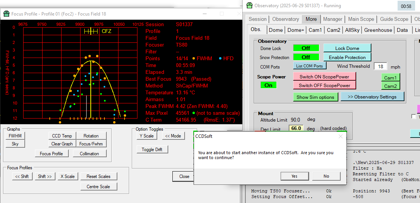The width and height of the screenshot is (420, 203).
Task: Show the CCD Temp graph
Action: [62, 136]
